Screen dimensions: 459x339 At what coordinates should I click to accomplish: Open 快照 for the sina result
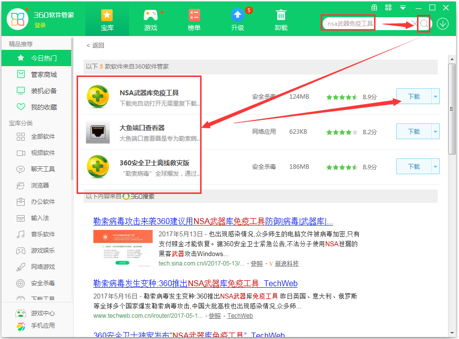257,264
